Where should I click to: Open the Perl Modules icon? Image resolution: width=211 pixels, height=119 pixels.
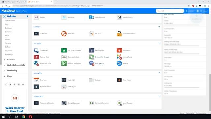(92, 50)
